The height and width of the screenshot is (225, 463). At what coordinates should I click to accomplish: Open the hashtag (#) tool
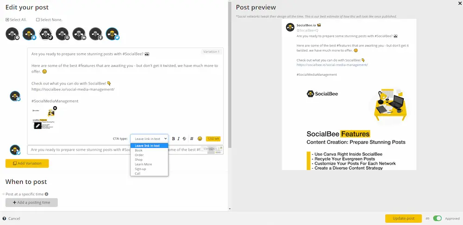click(x=192, y=139)
